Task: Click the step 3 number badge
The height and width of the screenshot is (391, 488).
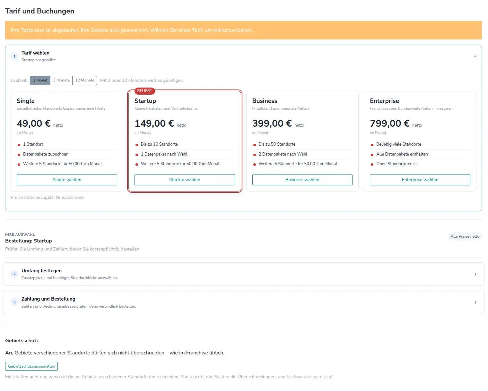Action: (x=14, y=302)
